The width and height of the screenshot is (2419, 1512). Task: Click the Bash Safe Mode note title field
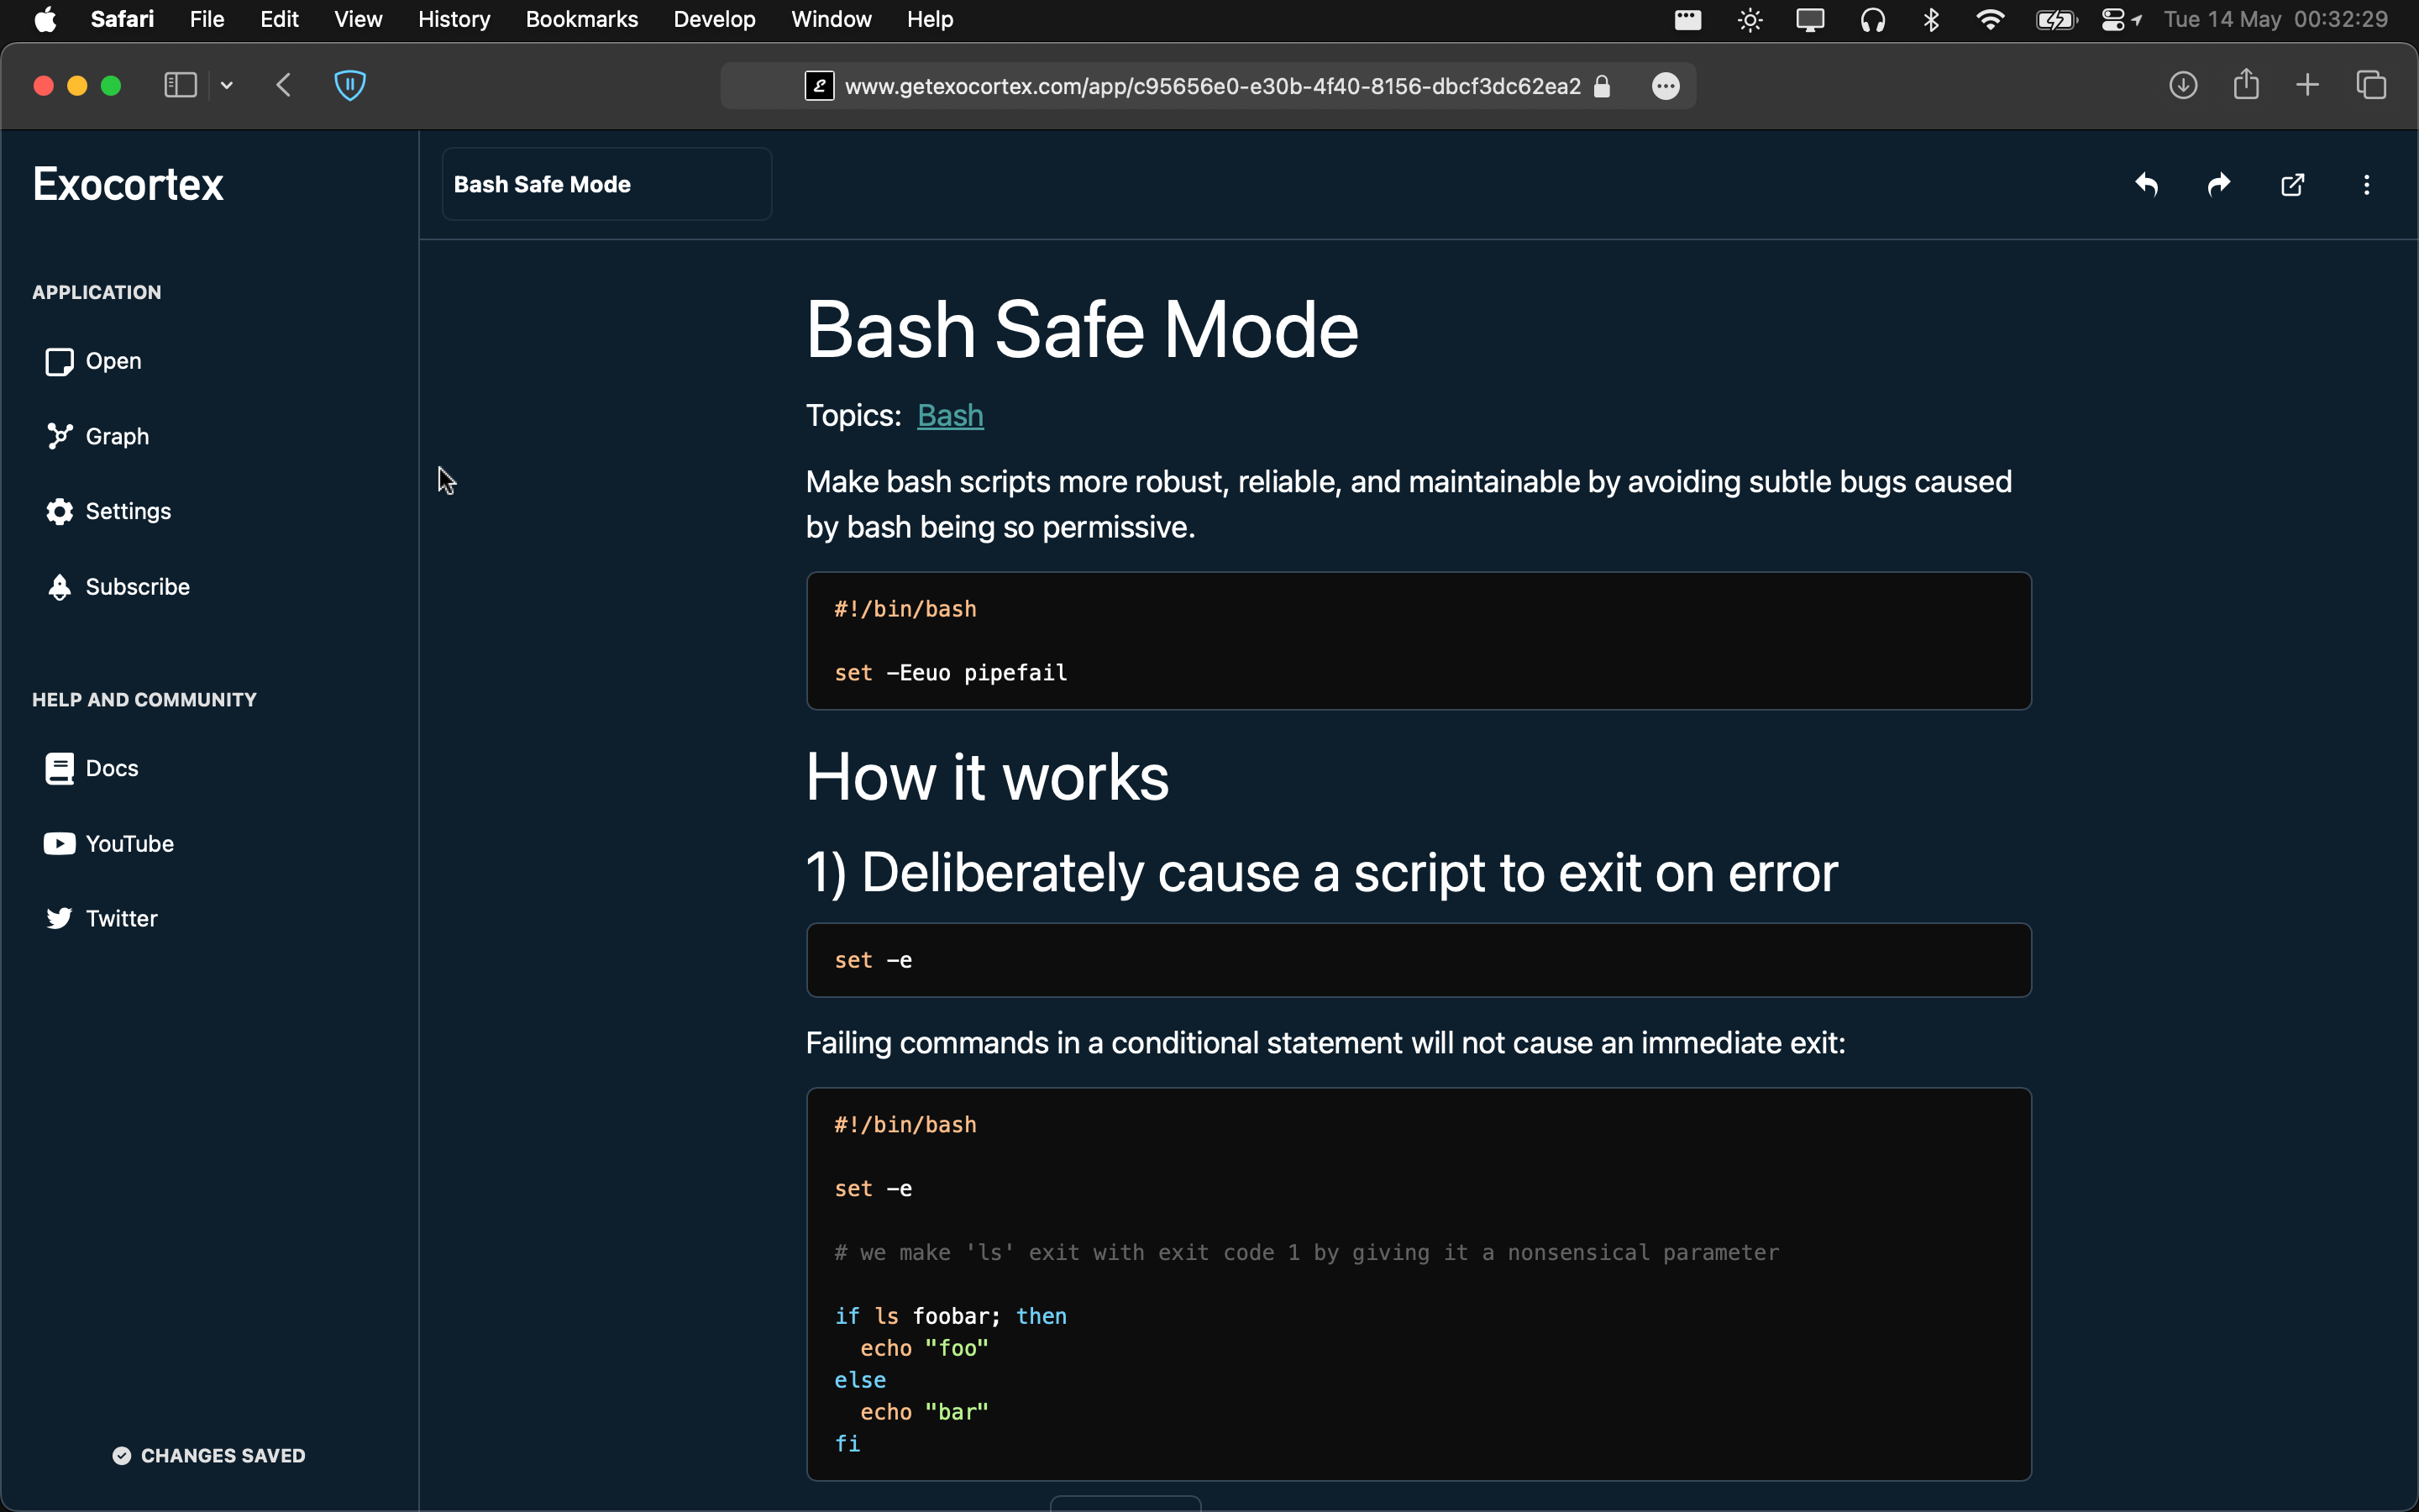pos(606,184)
